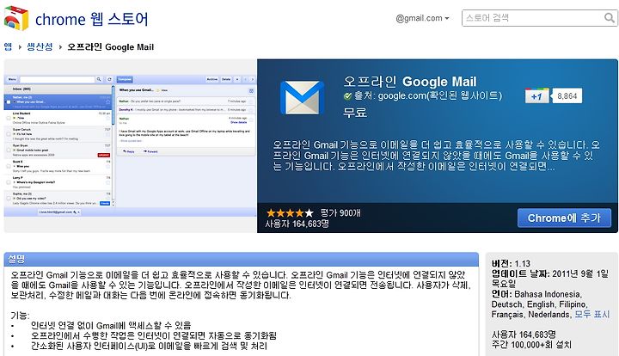Click the 오프라인 Google Mail title heading
The height and width of the screenshot is (356, 619).
[x=410, y=82]
